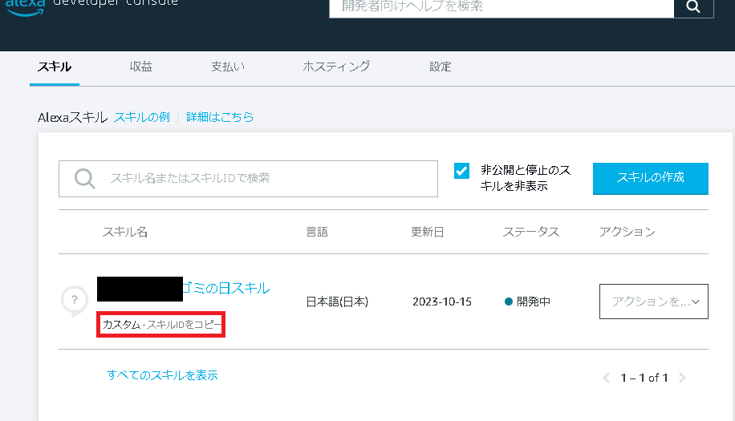Open the 設定 tab
Image resolution: width=735 pixels, height=421 pixels.
pos(441,67)
